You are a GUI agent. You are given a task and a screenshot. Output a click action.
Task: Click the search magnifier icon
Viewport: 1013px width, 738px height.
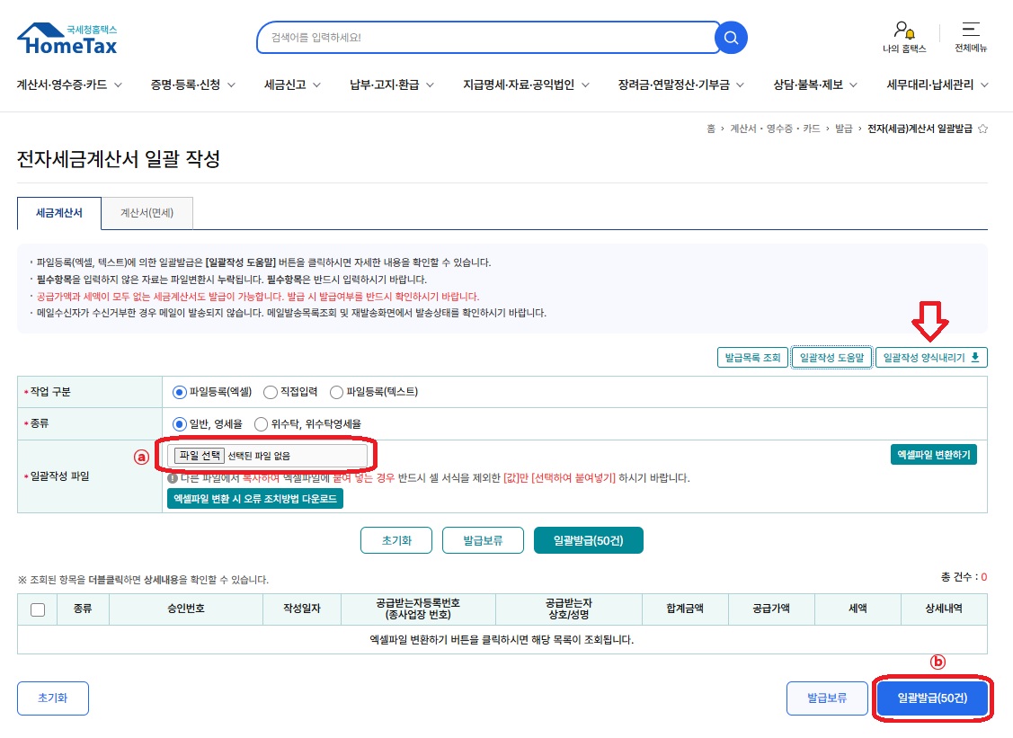(731, 37)
